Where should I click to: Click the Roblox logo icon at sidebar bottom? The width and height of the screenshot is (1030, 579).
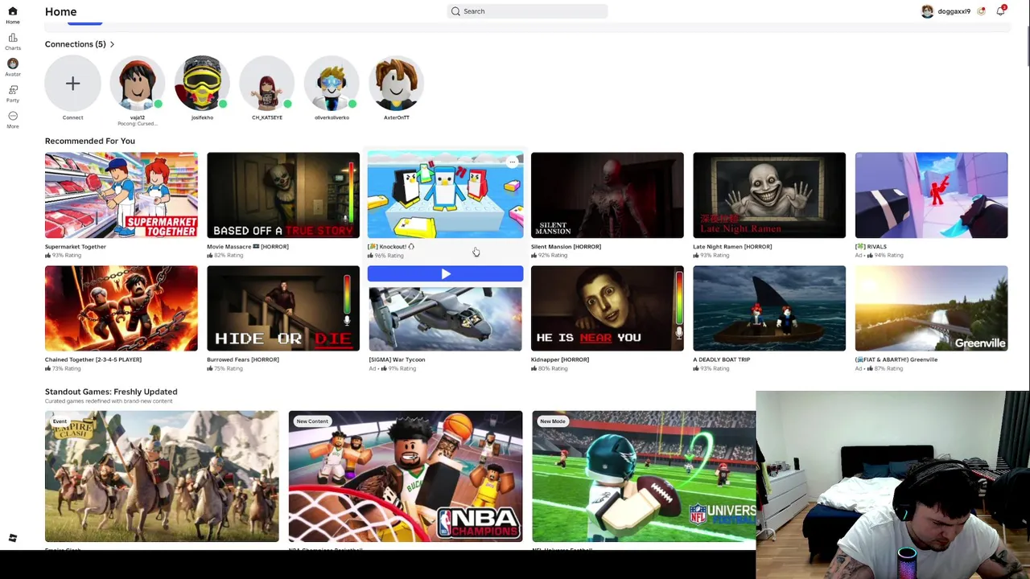click(13, 538)
